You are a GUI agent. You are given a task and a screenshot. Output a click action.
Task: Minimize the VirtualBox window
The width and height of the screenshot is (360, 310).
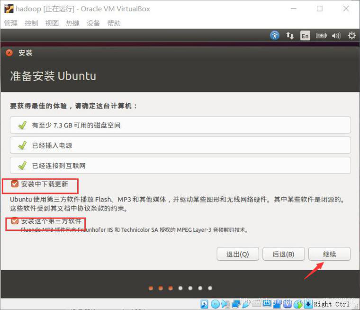pyautogui.click(x=294, y=9)
